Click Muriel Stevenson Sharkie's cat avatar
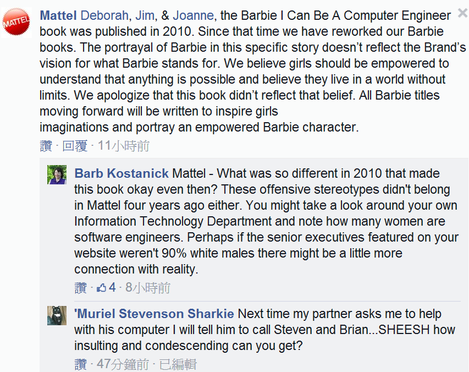Image resolution: width=469 pixels, height=372 pixels. coord(57,315)
